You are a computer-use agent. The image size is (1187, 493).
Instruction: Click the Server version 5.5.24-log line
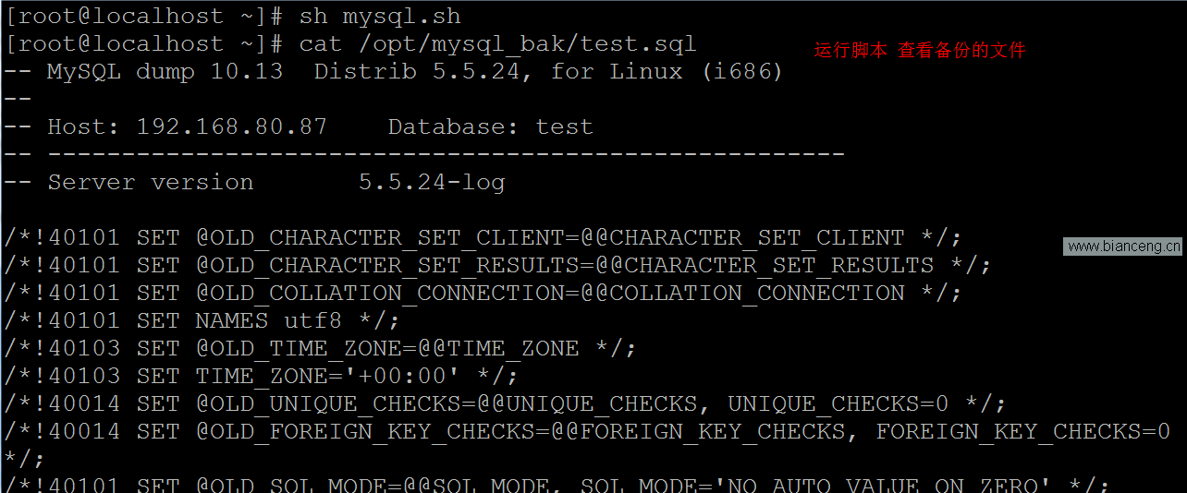coord(254,183)
